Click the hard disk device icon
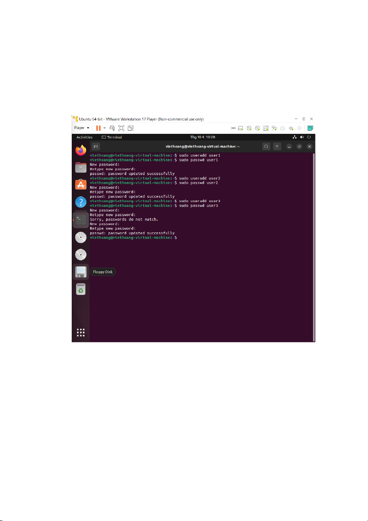The width and height of the screenshot is (368, 521). point(241,128)
